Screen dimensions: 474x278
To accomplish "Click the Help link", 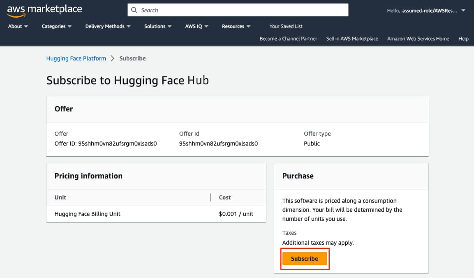I will (463, 39).
